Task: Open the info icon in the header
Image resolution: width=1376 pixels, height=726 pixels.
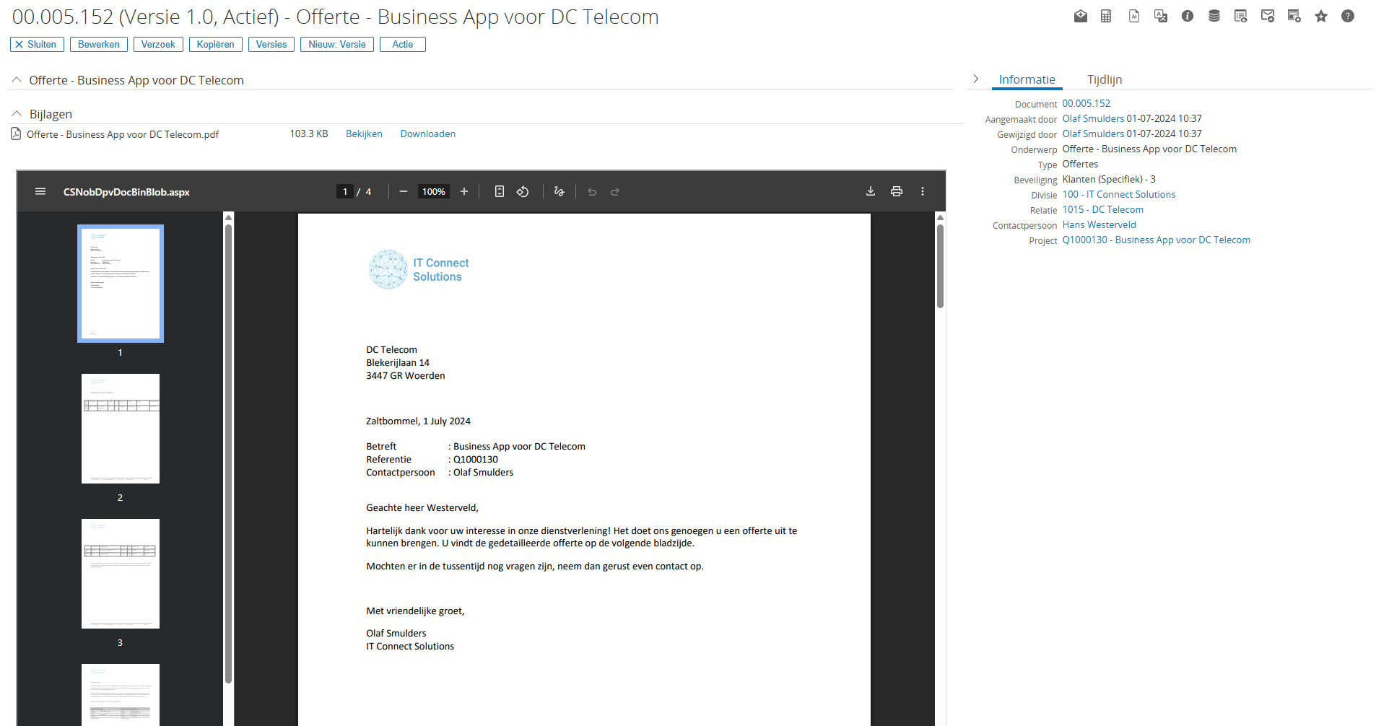Action: [x=1188, y=16]
